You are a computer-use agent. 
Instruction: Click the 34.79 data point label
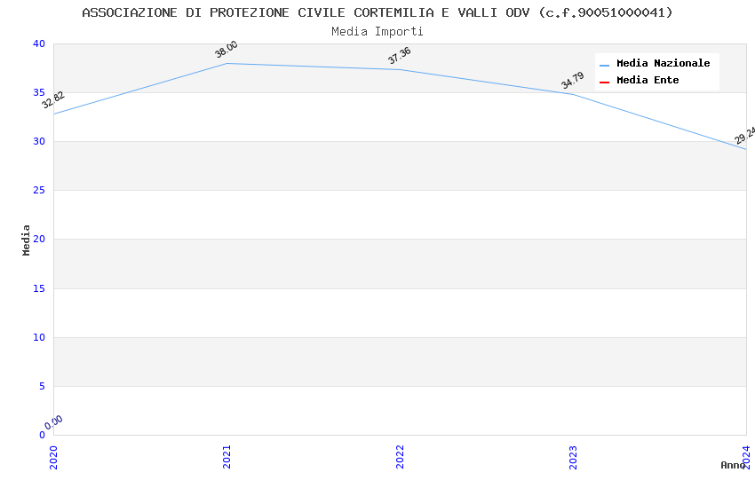[573, 81]
